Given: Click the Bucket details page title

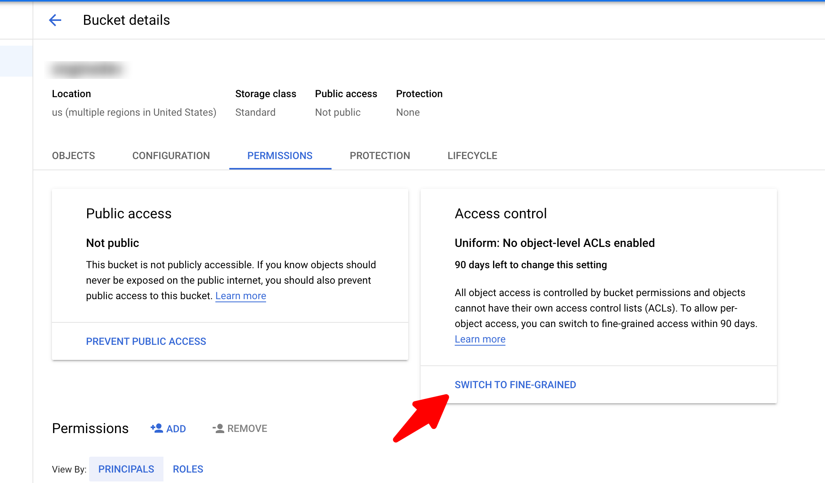Looking at the screenshot, I should (x=126, y=20).
